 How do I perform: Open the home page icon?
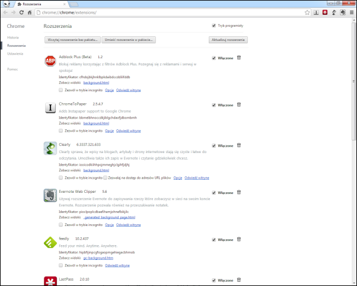[30, 12]
